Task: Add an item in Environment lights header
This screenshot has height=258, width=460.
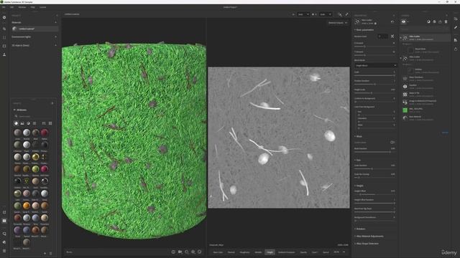Action: pyautogui.click(x=55, y=37)
